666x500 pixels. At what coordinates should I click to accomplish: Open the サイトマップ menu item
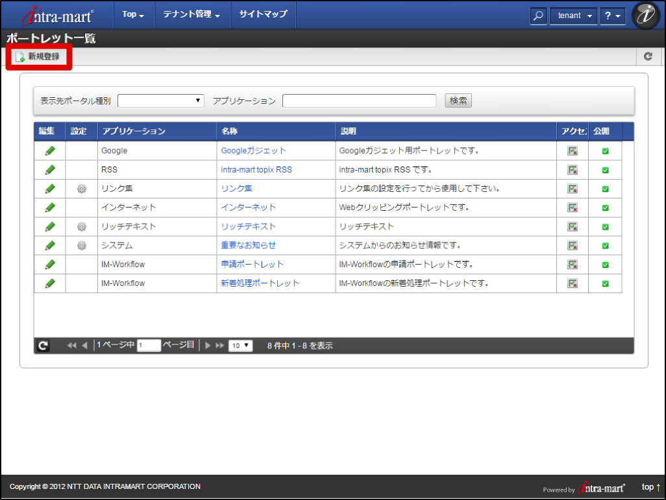coord(263,15)
